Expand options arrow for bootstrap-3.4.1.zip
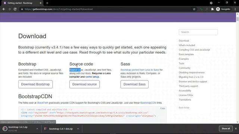This screenshot has width=239, height=134. [37, 129]
